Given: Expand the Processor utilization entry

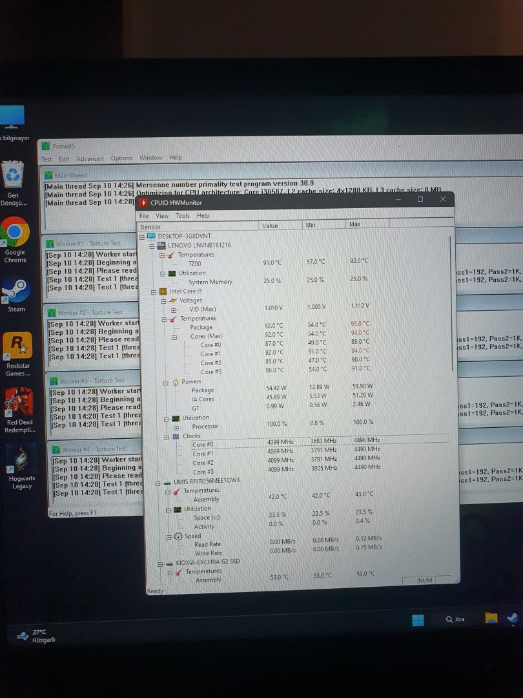Looking at the screenshot, I should pos(176,427).
